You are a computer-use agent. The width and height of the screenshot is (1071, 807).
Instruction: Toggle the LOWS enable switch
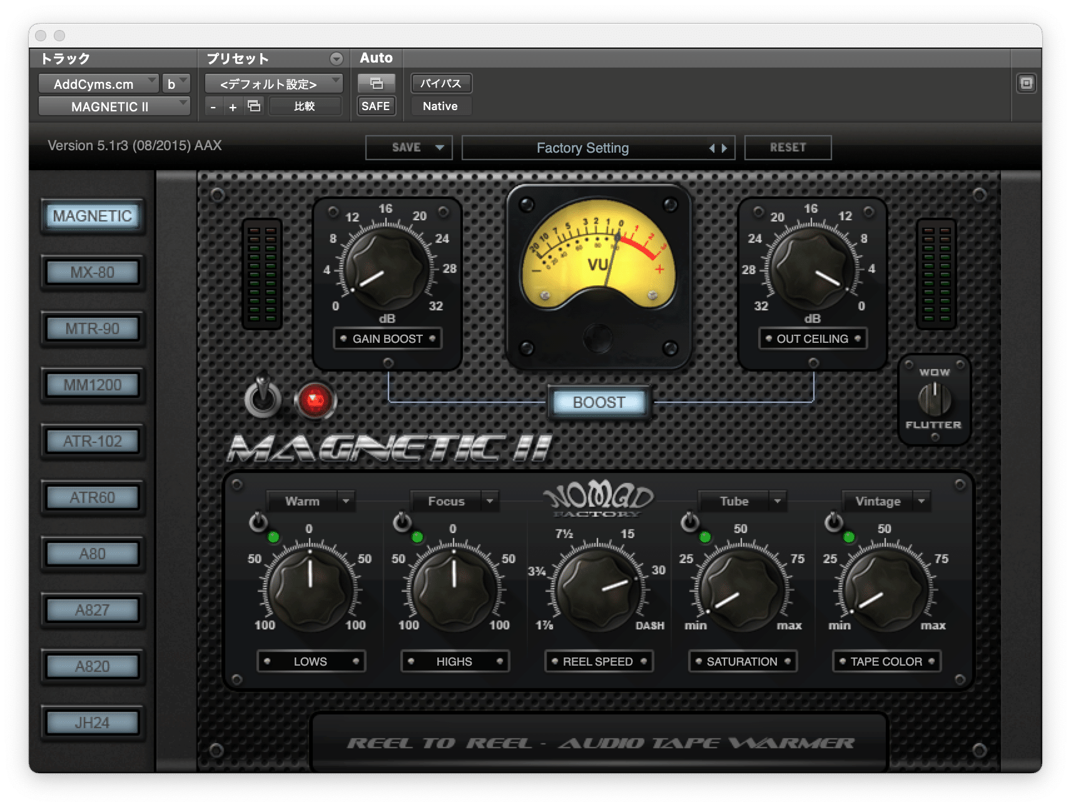click(x=258, y=522)
